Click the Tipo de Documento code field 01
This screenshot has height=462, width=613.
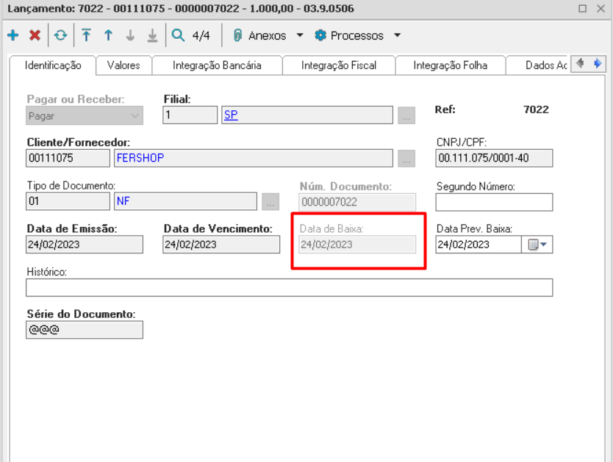click(x=68, y=201)
